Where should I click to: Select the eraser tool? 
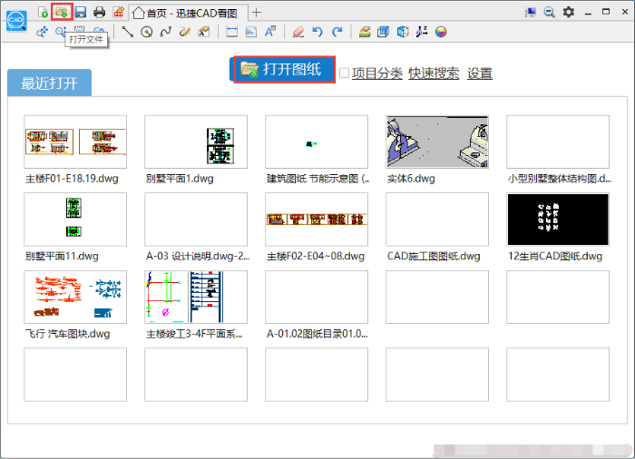click(298, 32)
